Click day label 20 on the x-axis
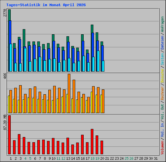 click(102, 158)
